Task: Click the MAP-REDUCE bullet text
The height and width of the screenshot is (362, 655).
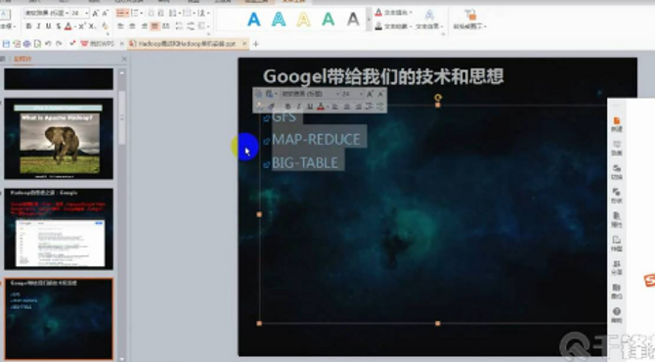Action: coord(316,139)
